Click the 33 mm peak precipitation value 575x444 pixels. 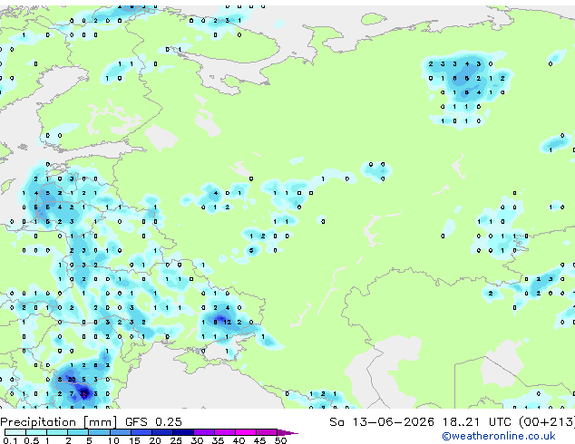(84, 394)
